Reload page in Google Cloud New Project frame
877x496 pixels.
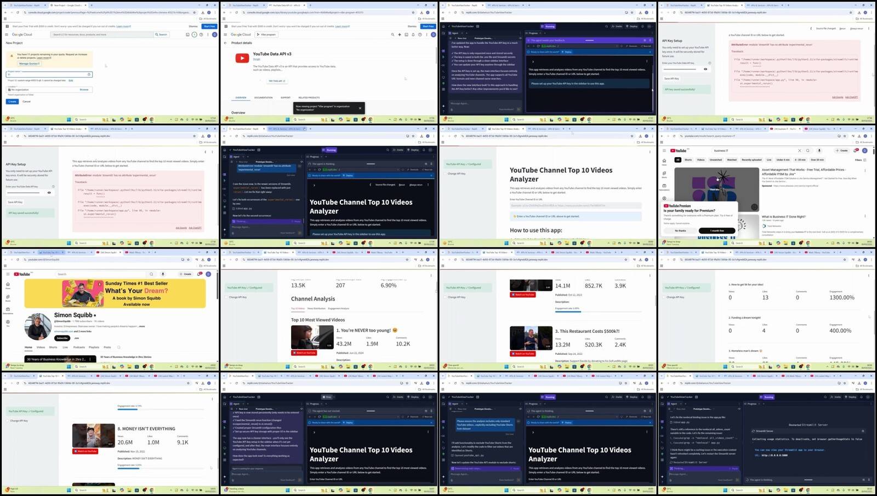click(x=18, y=12)
